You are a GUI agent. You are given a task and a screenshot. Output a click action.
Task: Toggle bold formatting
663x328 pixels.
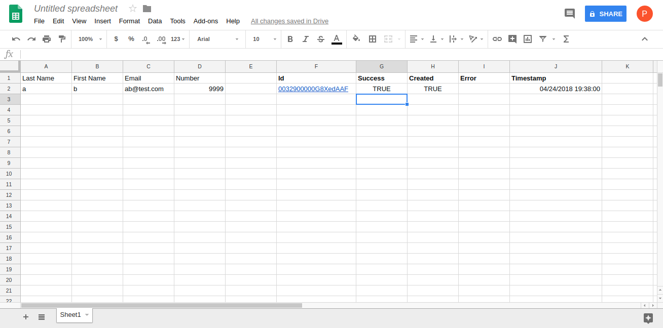(x=290, y=39)
